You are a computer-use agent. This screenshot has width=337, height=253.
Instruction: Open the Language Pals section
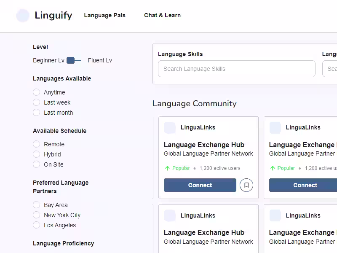point(105,15)
